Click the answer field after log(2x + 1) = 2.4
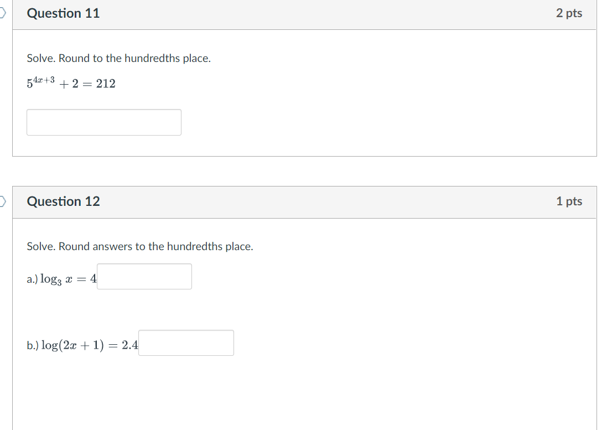The height and width of the screenshot is (430, 612). (186, 343)
